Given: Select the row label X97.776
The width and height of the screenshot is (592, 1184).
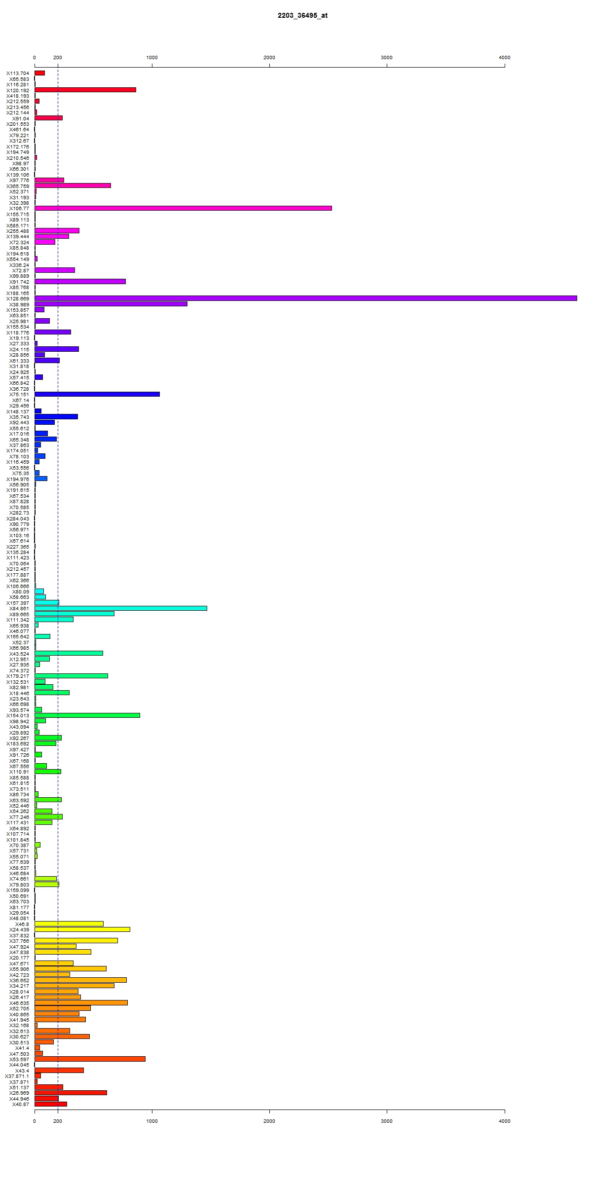Looking at the screenshot, I should tap(19, 180).
